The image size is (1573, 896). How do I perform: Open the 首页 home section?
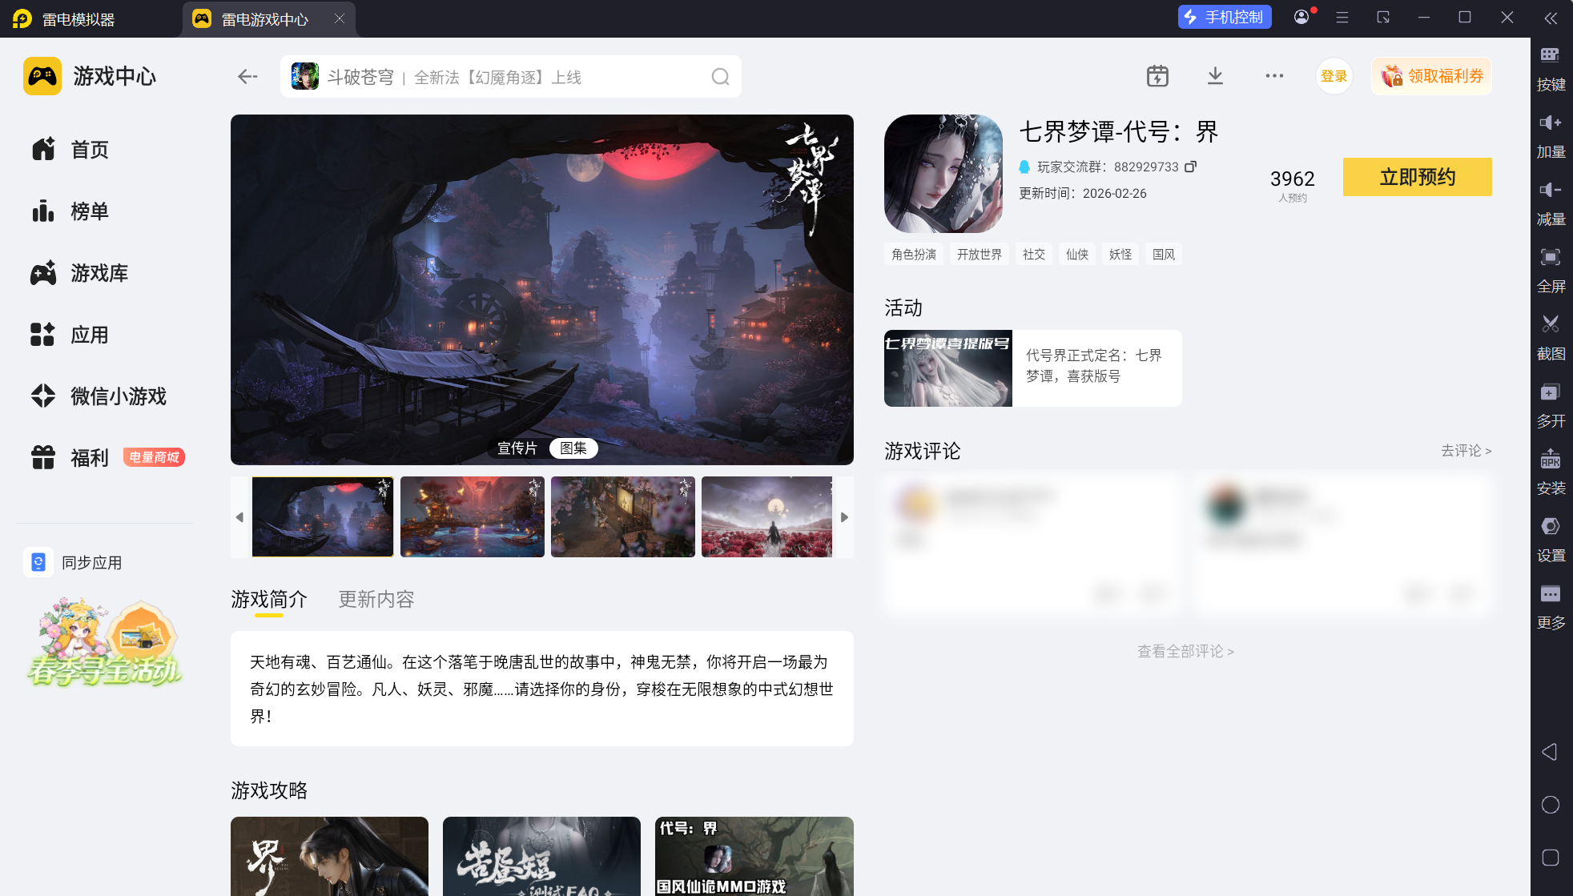coord(70,150)
